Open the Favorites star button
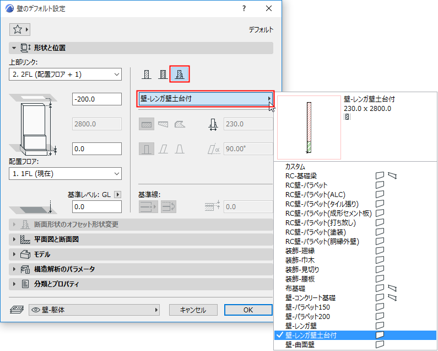Screen dimensions: 438x351 [x=19, y=29]
